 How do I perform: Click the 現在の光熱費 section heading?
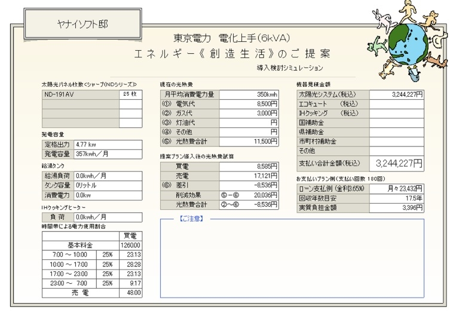(176, 85)
